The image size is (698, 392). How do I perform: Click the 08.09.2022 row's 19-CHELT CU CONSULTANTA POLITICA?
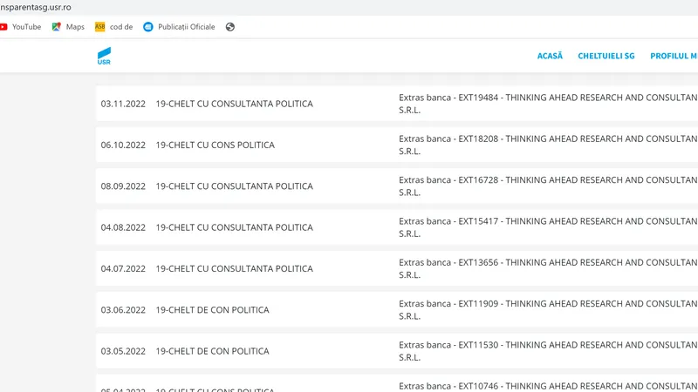234,186
